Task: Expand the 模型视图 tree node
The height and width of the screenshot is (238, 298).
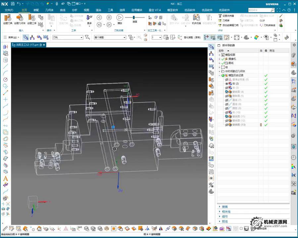Action: click(219, 55)
